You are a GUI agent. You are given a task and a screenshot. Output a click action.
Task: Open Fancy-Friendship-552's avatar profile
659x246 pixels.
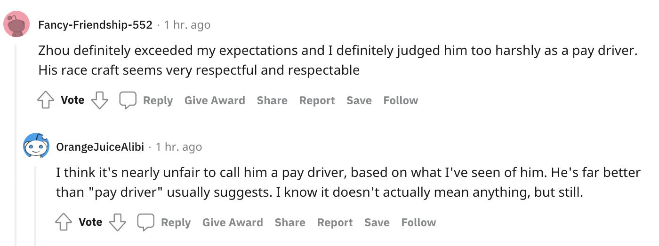(x=17, y=24)
